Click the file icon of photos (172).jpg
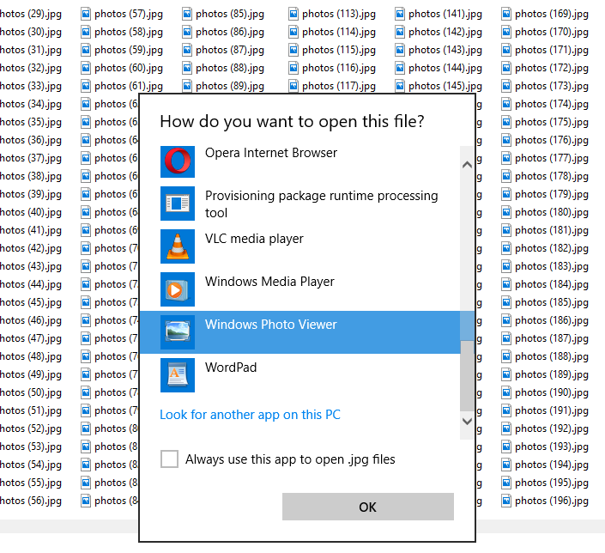The height and width of the screenshot is (553, 605). [506, 69]
